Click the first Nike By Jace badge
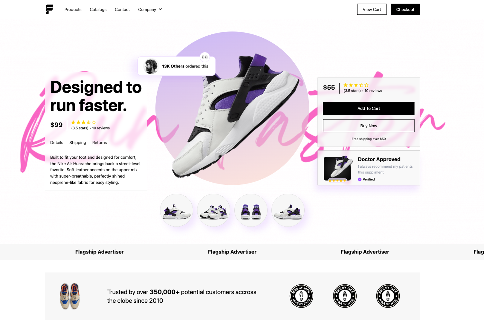 (301, 296)
